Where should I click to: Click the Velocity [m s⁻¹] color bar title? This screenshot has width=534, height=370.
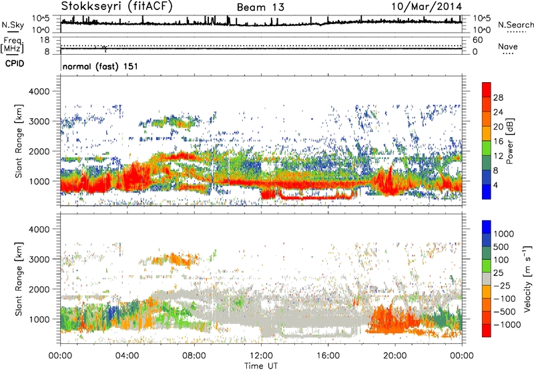527,279
